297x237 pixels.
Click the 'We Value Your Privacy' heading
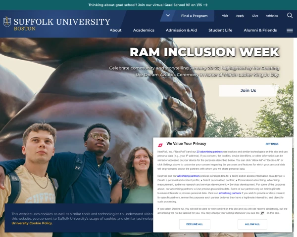click(x=186, y=144)
